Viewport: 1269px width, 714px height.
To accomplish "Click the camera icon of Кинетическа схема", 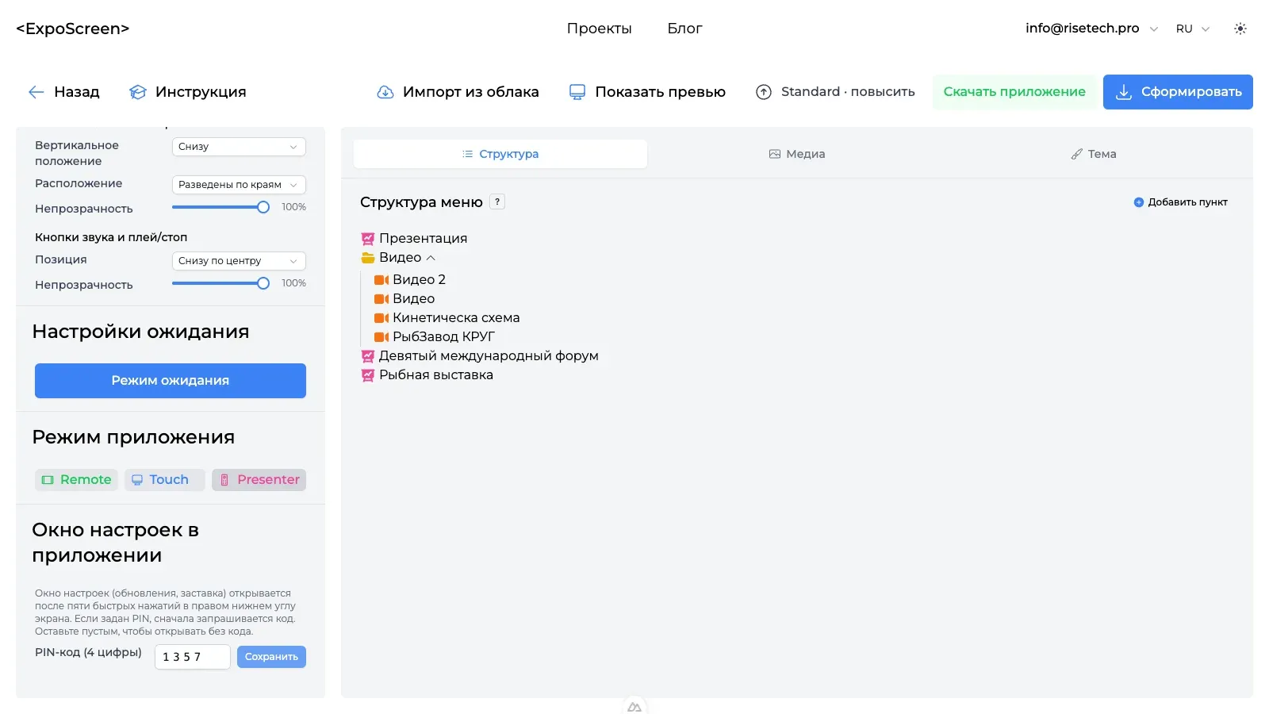I will pyautogui.click(x=381, y=318).
